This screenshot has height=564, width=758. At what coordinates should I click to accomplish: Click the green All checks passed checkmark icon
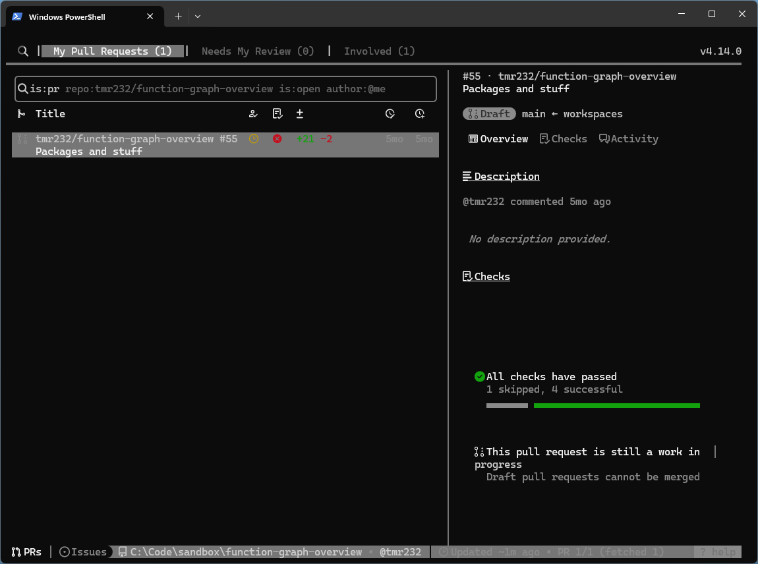480,376
